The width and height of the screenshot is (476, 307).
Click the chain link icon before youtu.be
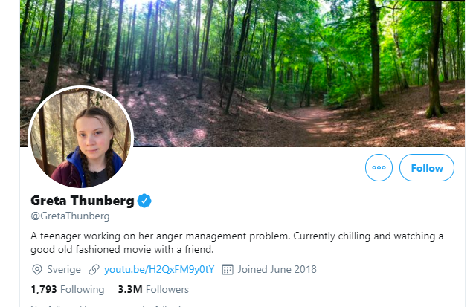coord(94,269)
